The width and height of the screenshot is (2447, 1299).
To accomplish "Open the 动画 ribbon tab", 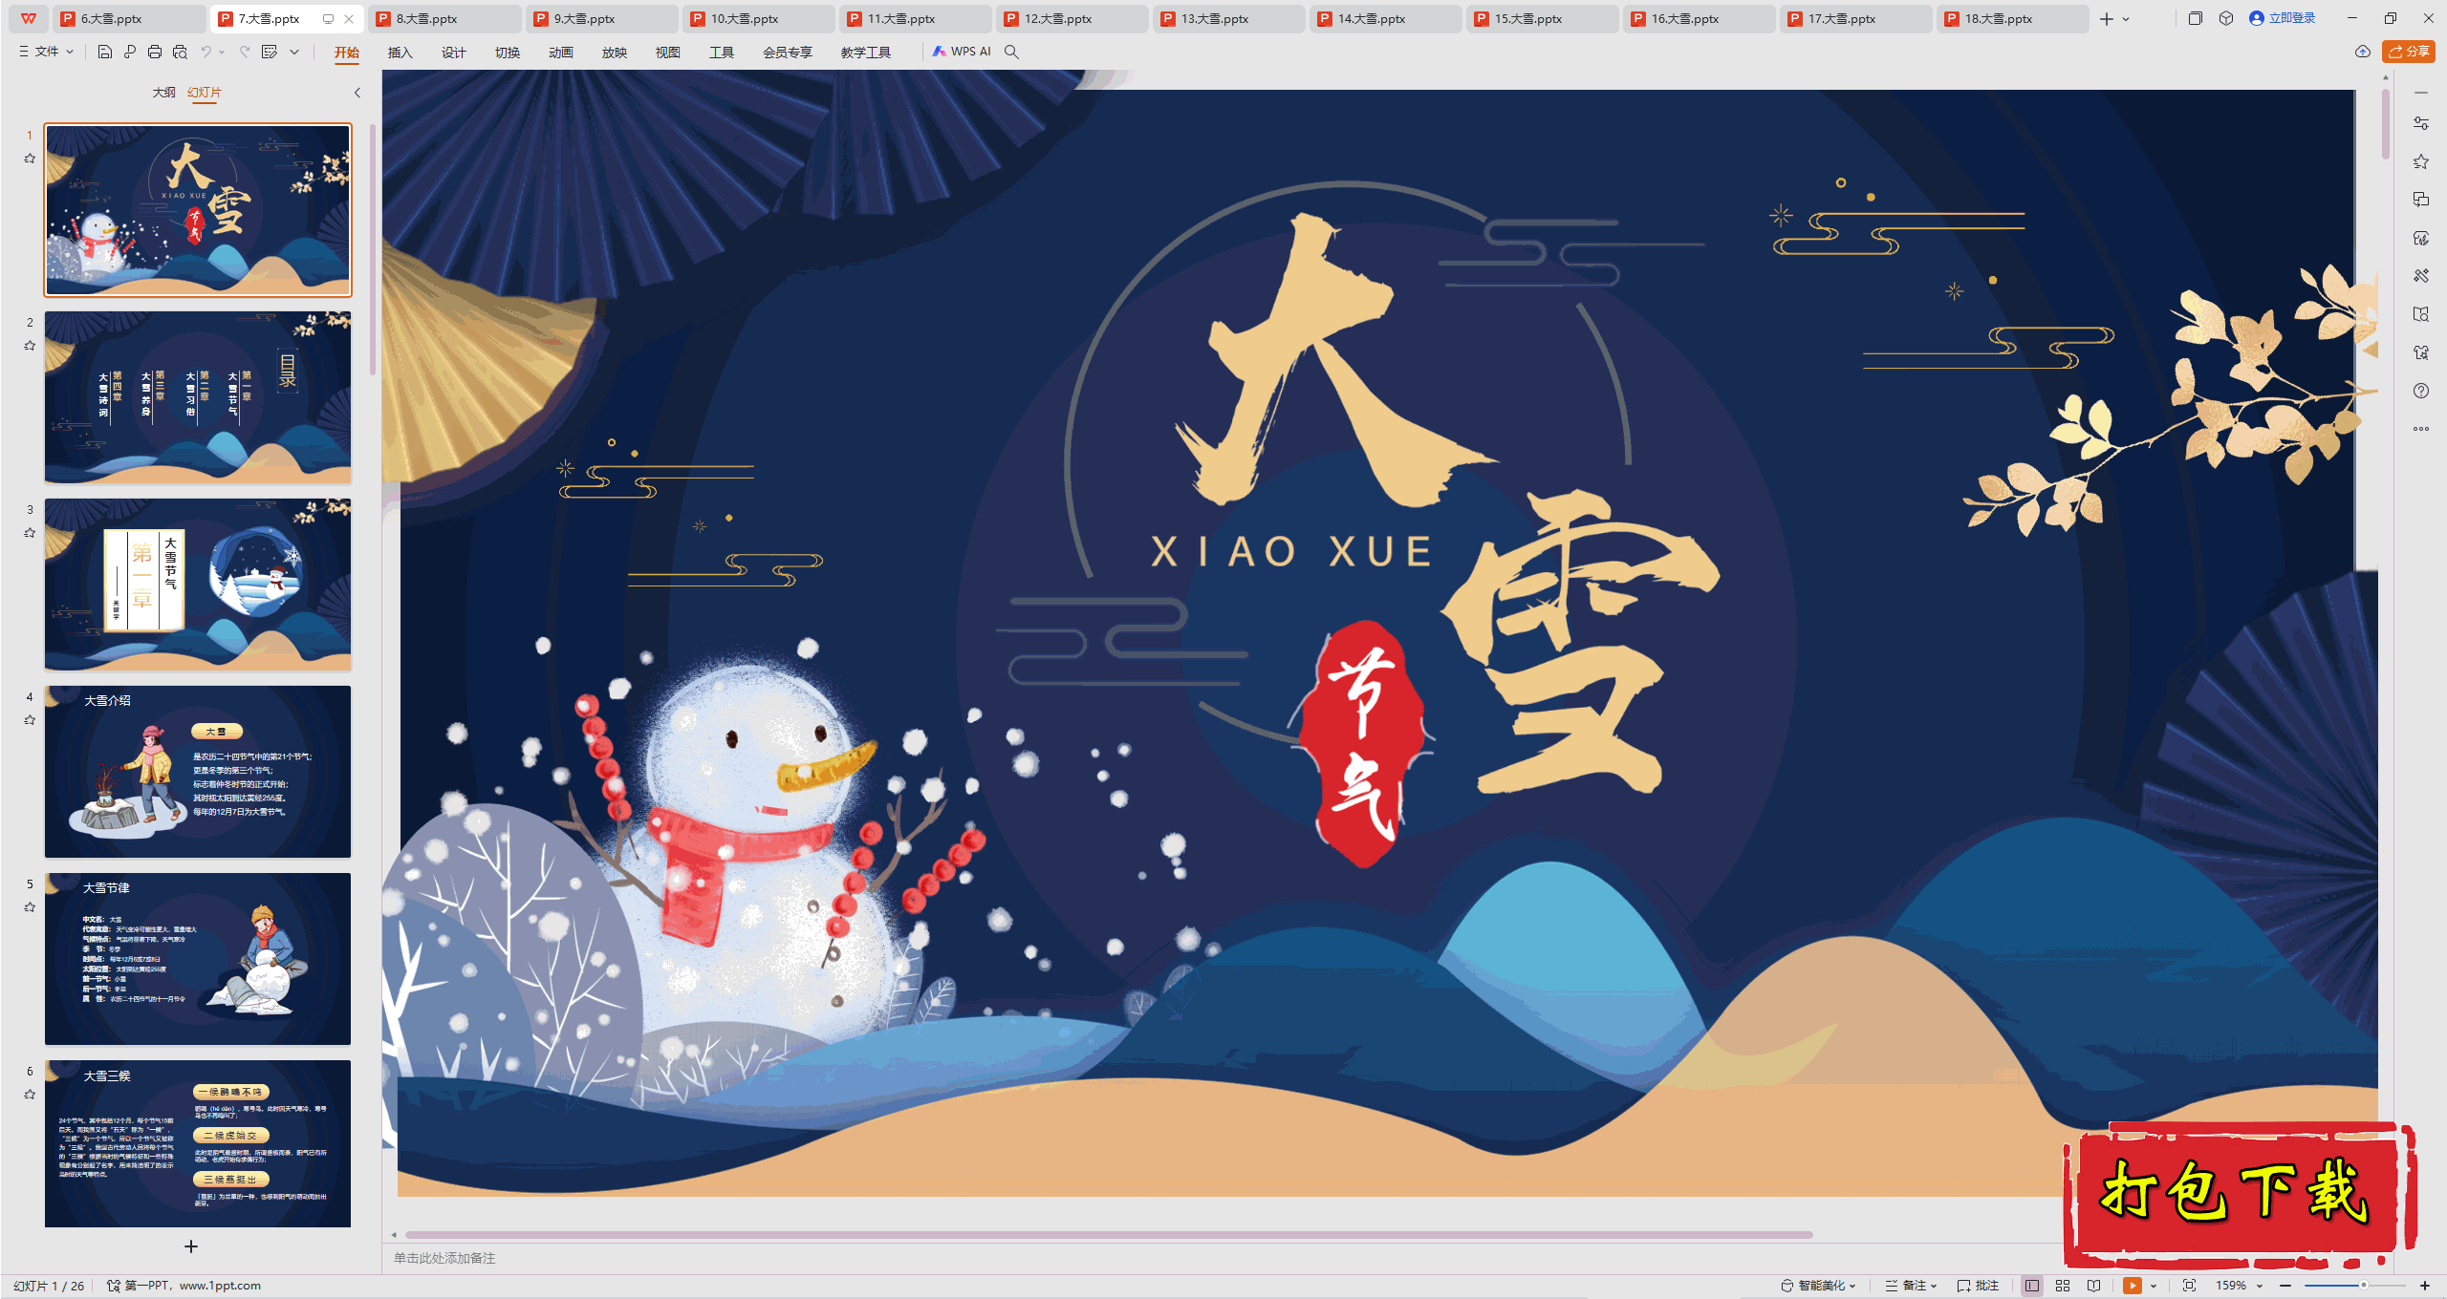I will pyautogui.click(x=560, y=53).
